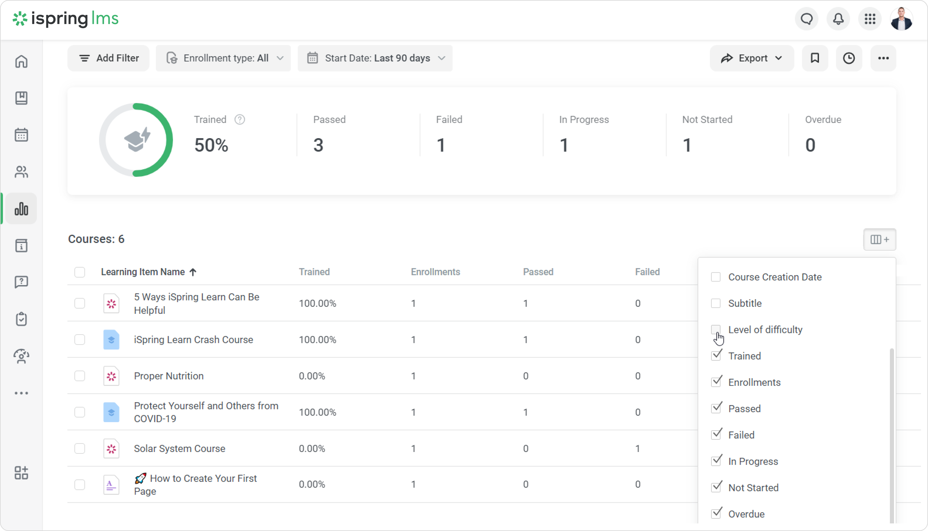Open the Start Date Last 90 days dropdown

[x=375, y=58]
